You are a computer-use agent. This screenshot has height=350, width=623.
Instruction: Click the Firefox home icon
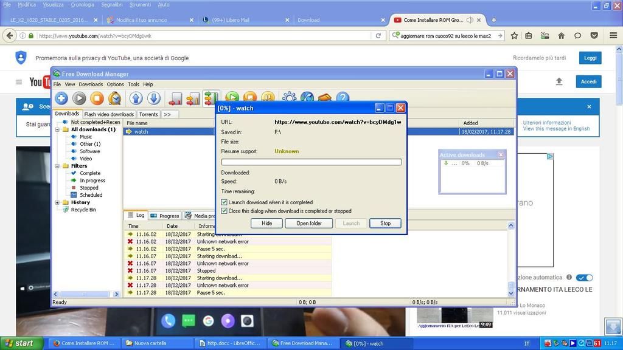[x=561, y=36]
